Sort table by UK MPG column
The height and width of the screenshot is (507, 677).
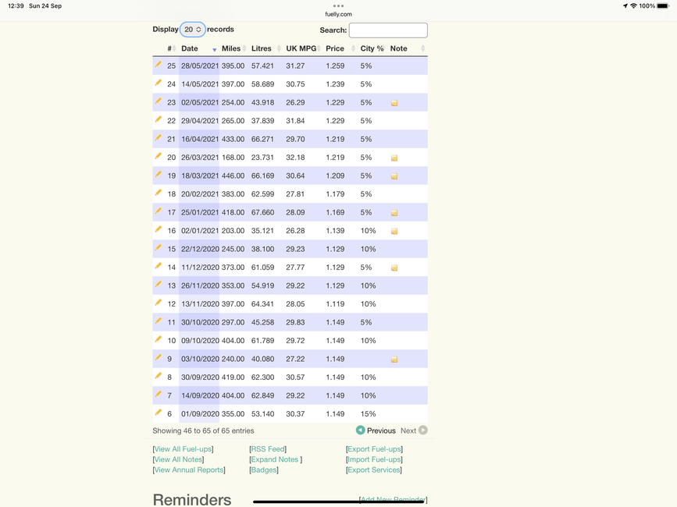click(x=303, y=48)
